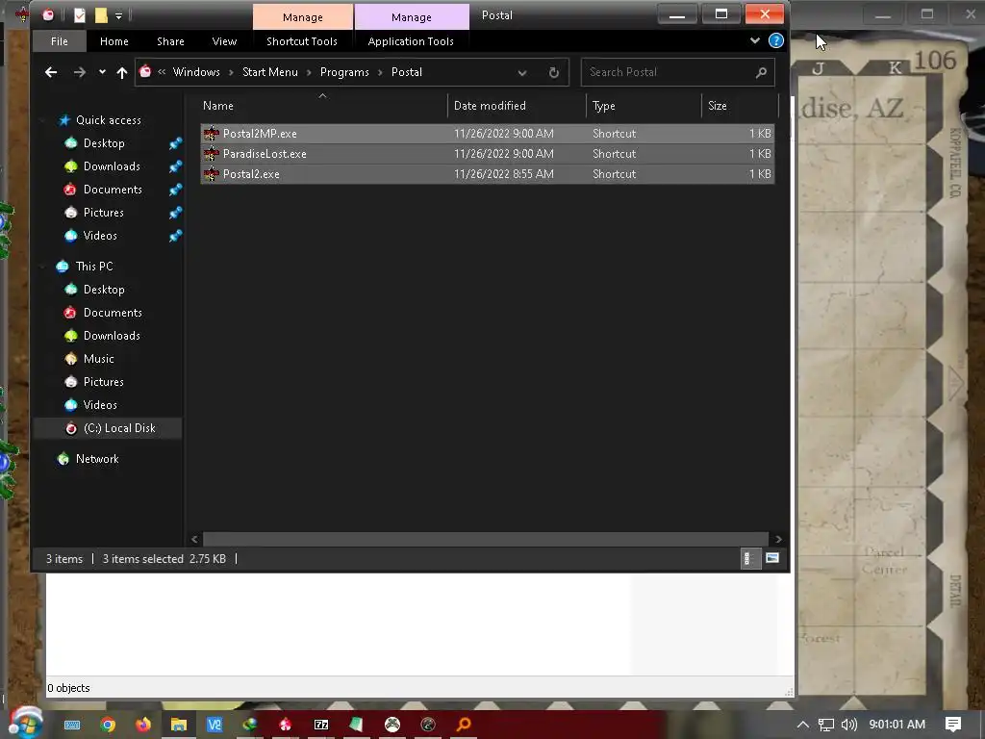Launch Google Chrome from taskbar
The image size is (985, 739).
pyautogui.click(x=108, y=725)
